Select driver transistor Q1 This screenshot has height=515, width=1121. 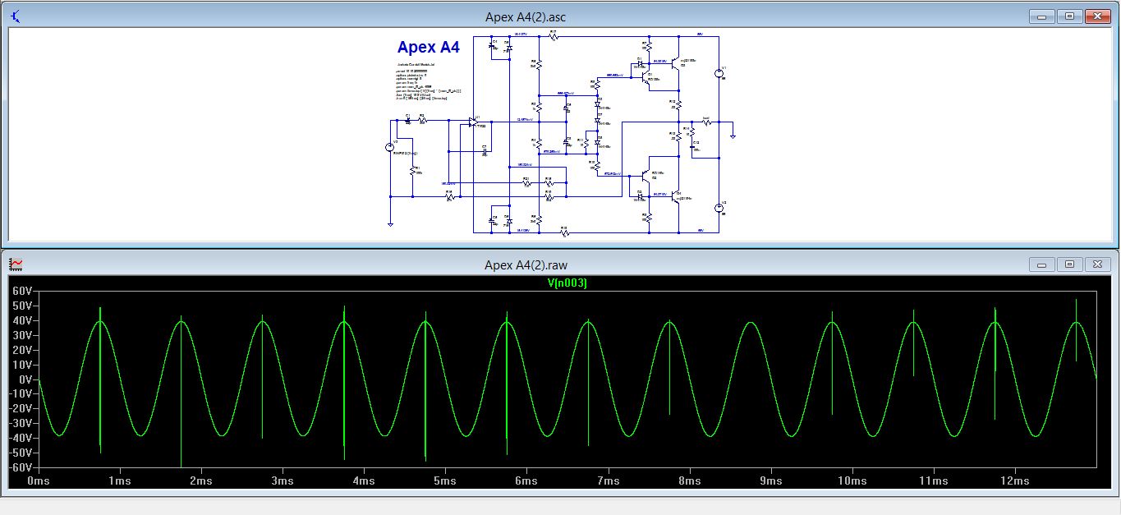(646, 76)
